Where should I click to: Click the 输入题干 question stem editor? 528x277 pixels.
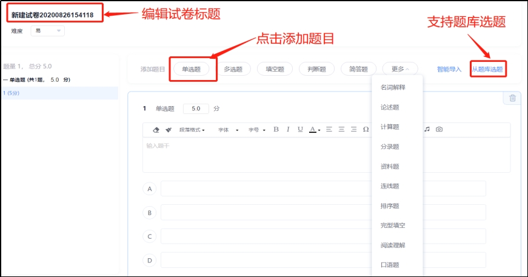(326, 155)
